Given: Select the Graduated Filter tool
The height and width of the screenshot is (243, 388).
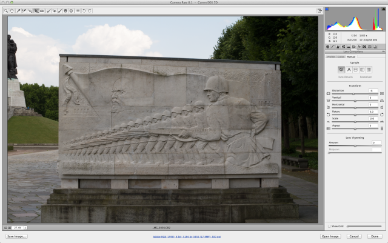Looking at the screenshot, I should tap(65, 11).
